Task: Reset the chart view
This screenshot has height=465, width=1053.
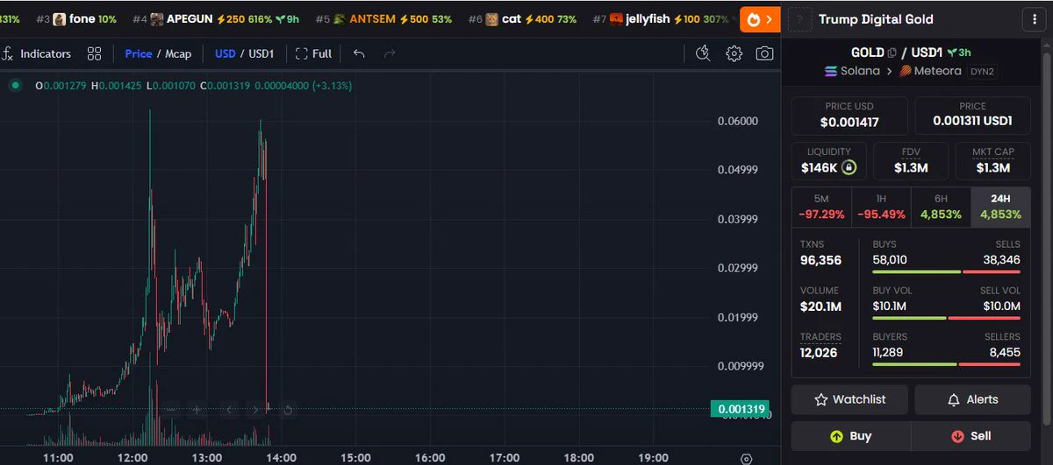Action: click(288, 409)
